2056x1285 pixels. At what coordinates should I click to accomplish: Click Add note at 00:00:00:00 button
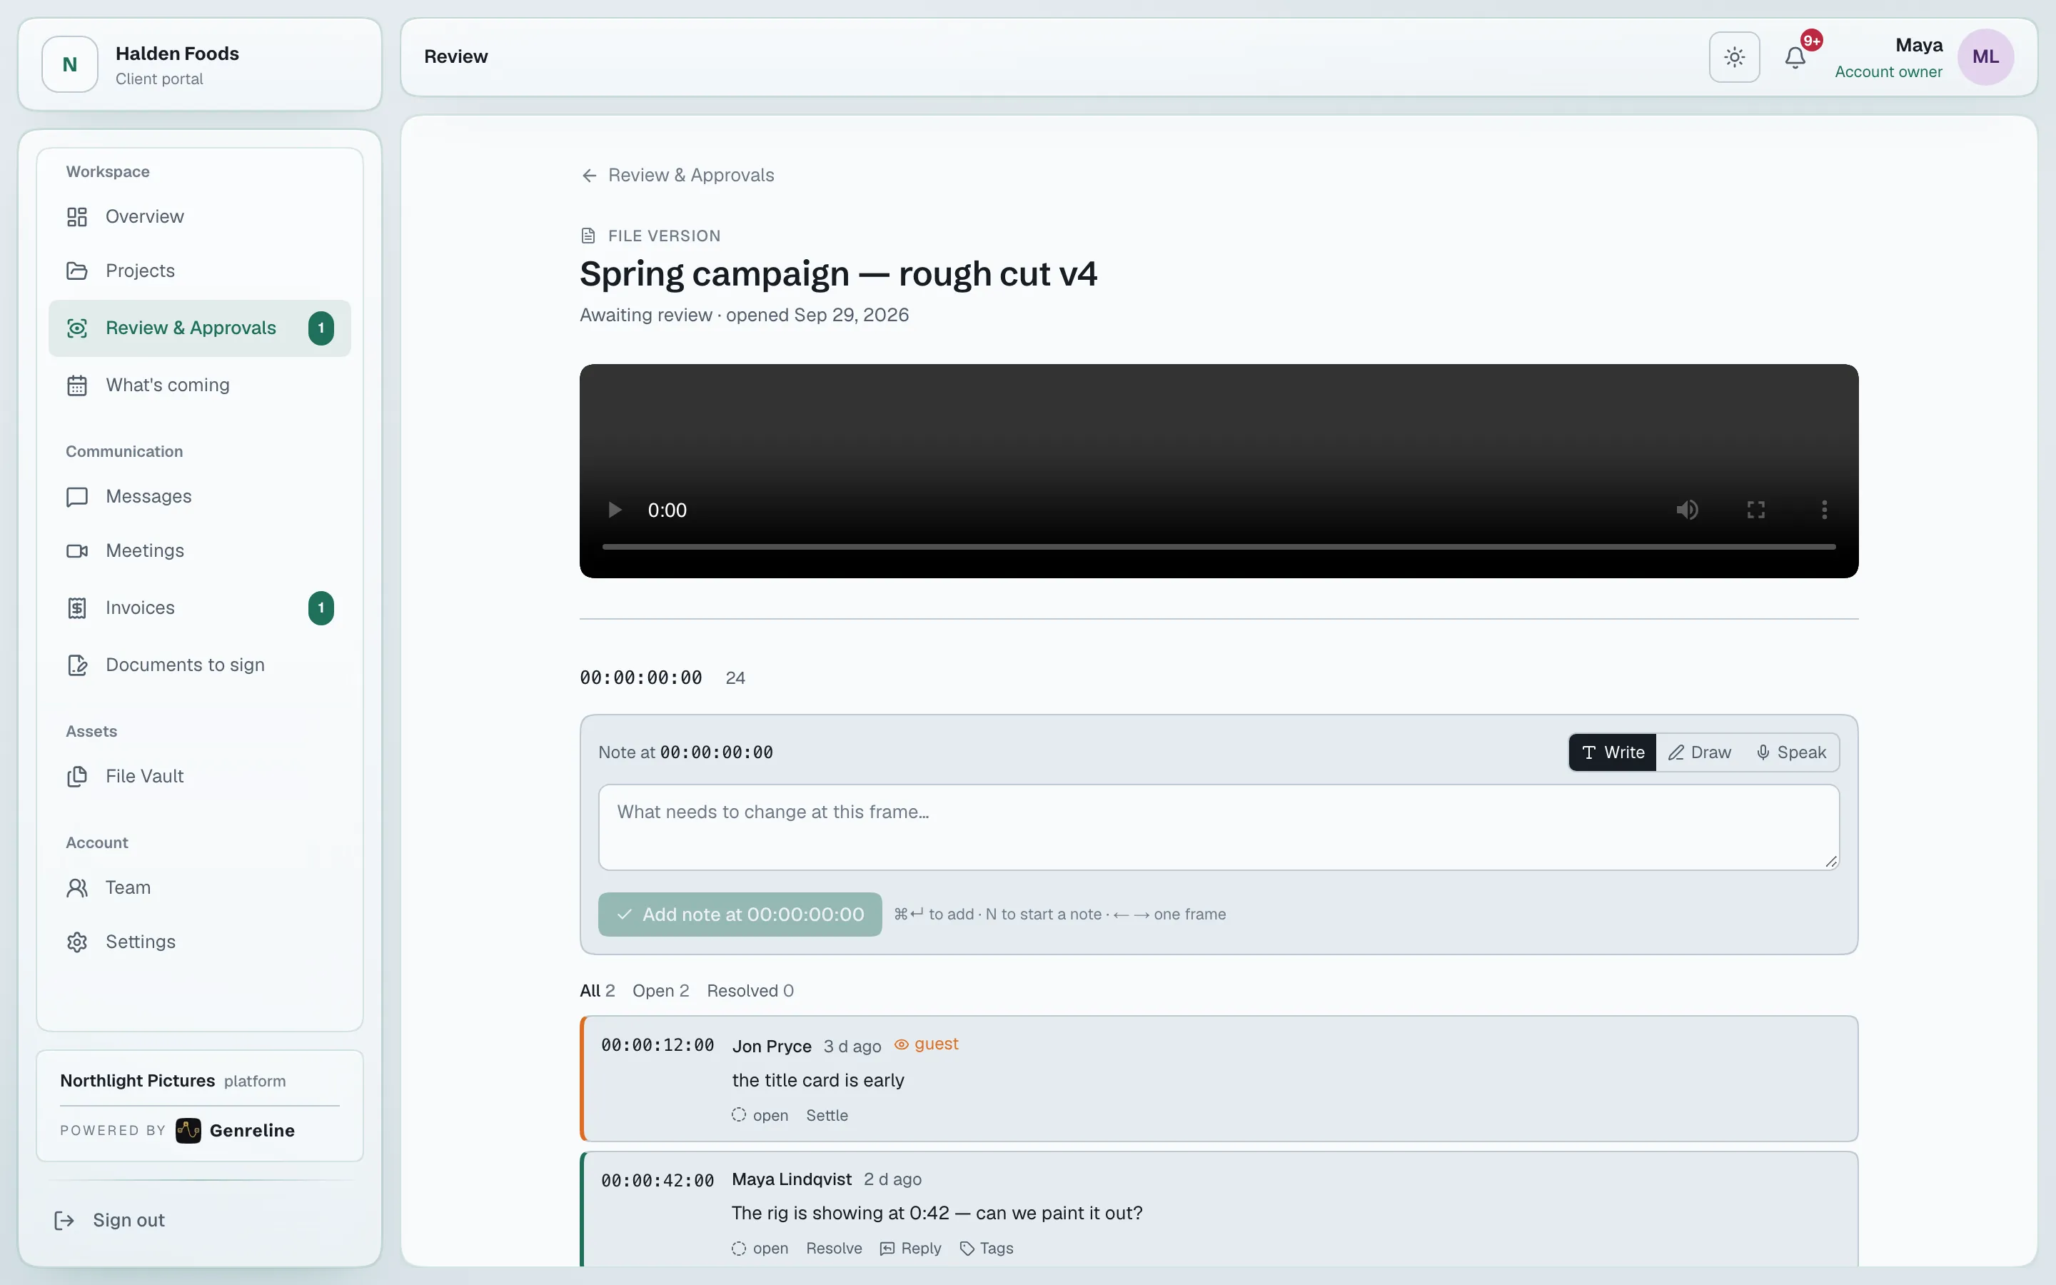coord(739,914)
